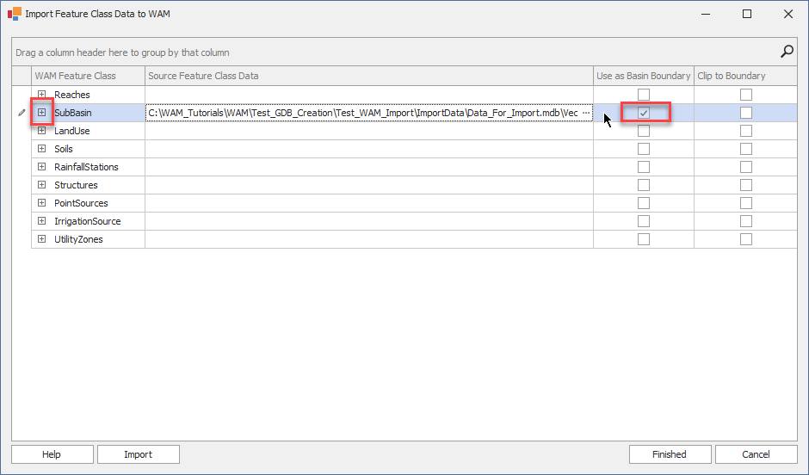The image size is (809, 475).
Task: Enable Clip to Boundary for UtilityZones
Action: coord(746,238)
